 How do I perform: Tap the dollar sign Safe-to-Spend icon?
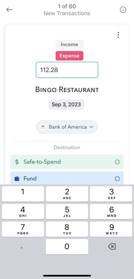pos(17,162)
